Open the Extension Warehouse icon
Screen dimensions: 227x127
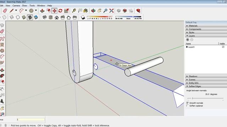coord(125,11)
